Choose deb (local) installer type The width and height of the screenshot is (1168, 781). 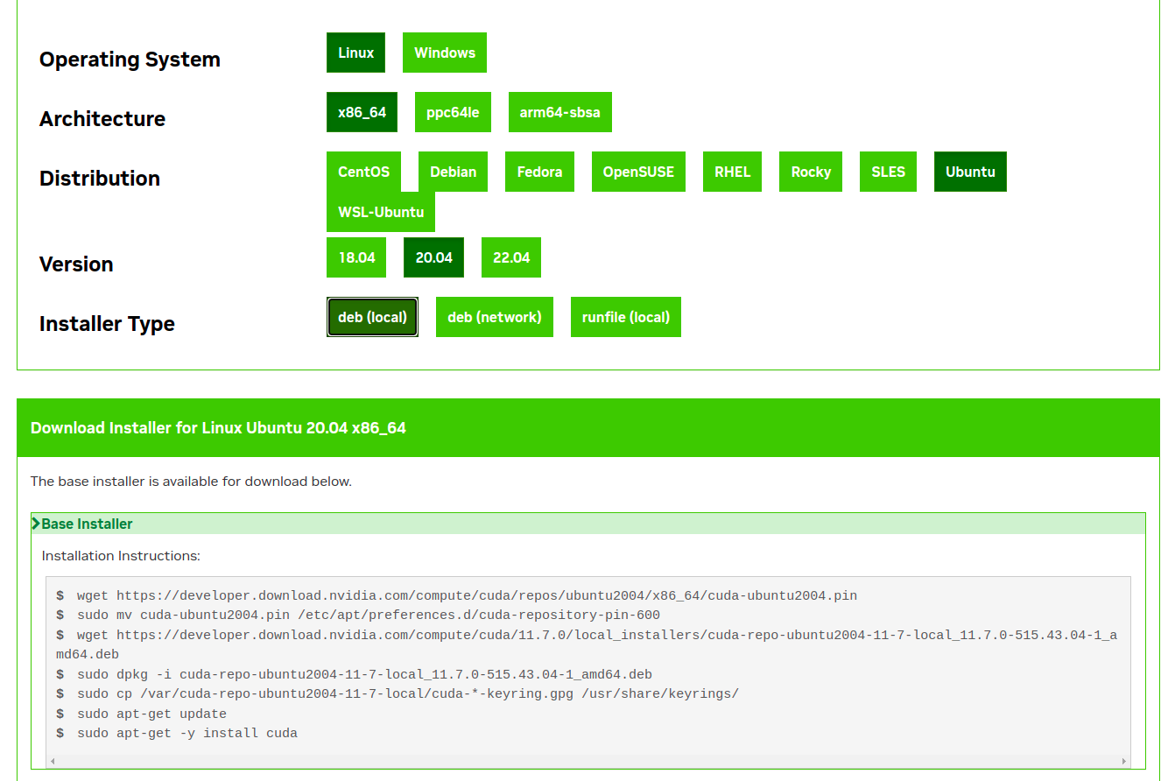click(372, 317)
